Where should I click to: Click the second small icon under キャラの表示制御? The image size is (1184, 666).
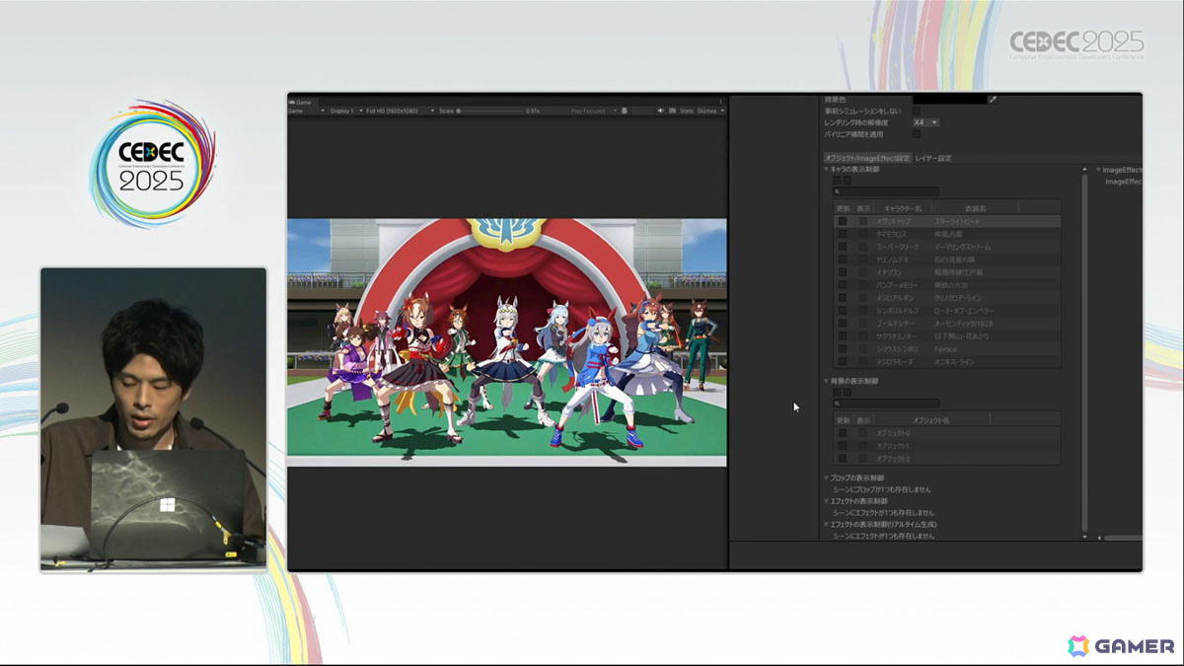[x=847, y=181]
